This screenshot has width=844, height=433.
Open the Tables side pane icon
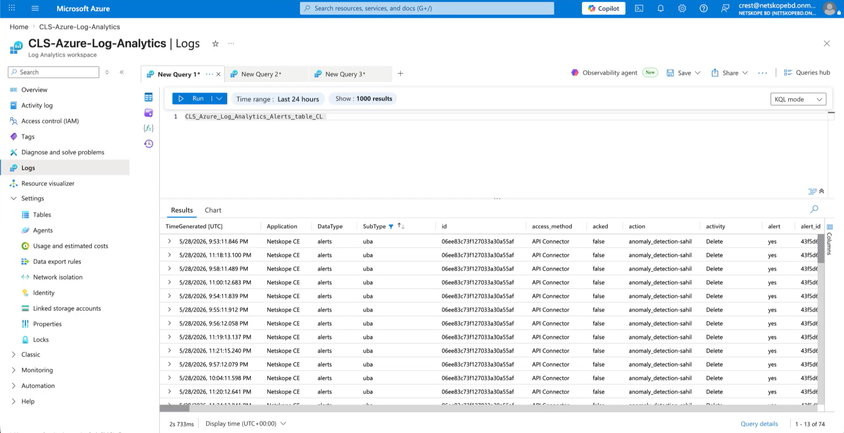click(x=149, y=97)
